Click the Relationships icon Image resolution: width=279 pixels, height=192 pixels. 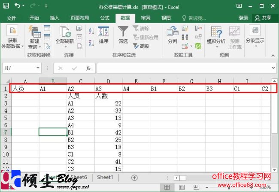point(198,37)
